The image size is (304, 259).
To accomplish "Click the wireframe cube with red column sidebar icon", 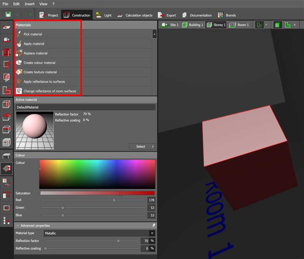I will click(x=6, y=104).
